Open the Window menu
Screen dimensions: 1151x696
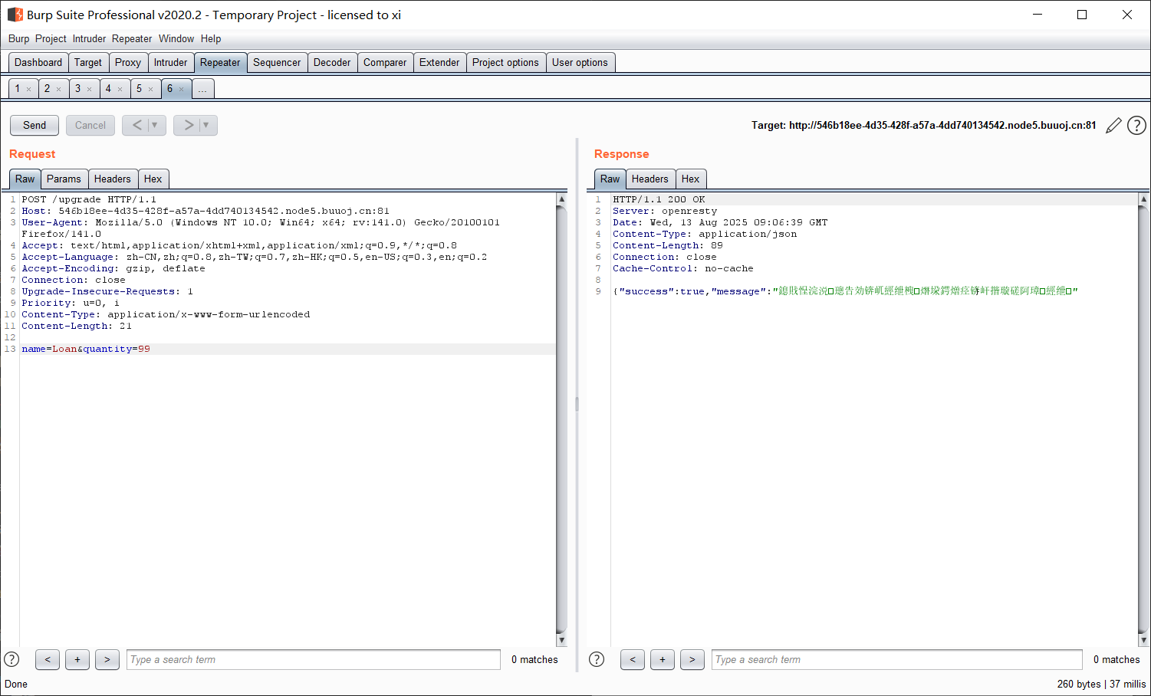point(176,38)
